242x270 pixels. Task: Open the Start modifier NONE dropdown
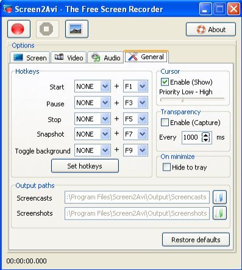(x=93, y=87)
